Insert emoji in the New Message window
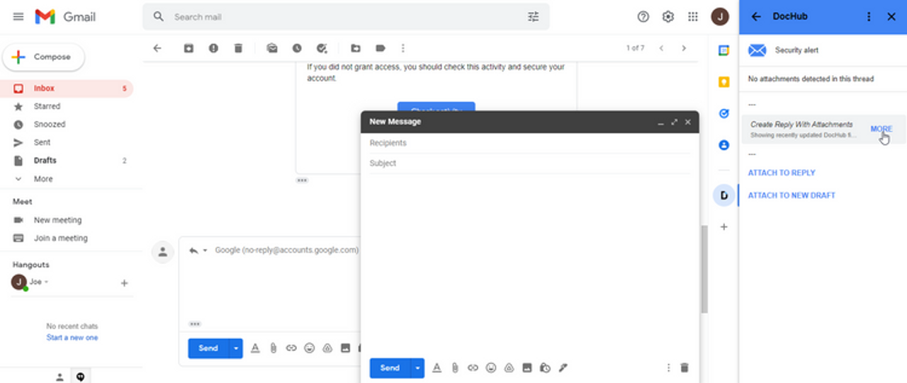 coord(491,368)
